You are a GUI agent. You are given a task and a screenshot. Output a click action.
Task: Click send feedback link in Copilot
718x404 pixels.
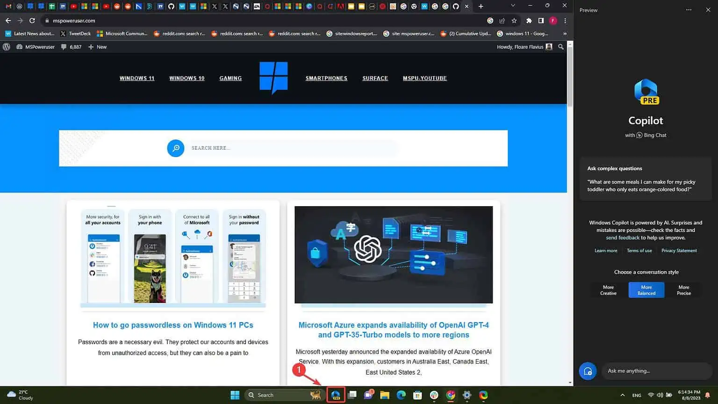tap(623, 238)
